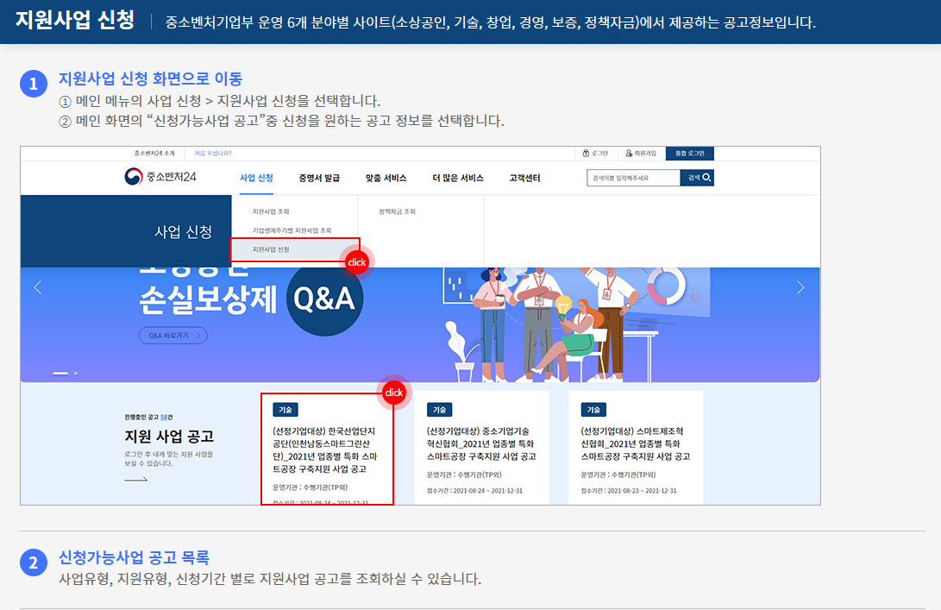Choose 기업생애주기별 지원사업 조회 submenu item
Viewport: 941px width, 610px height.
(292, 230)
